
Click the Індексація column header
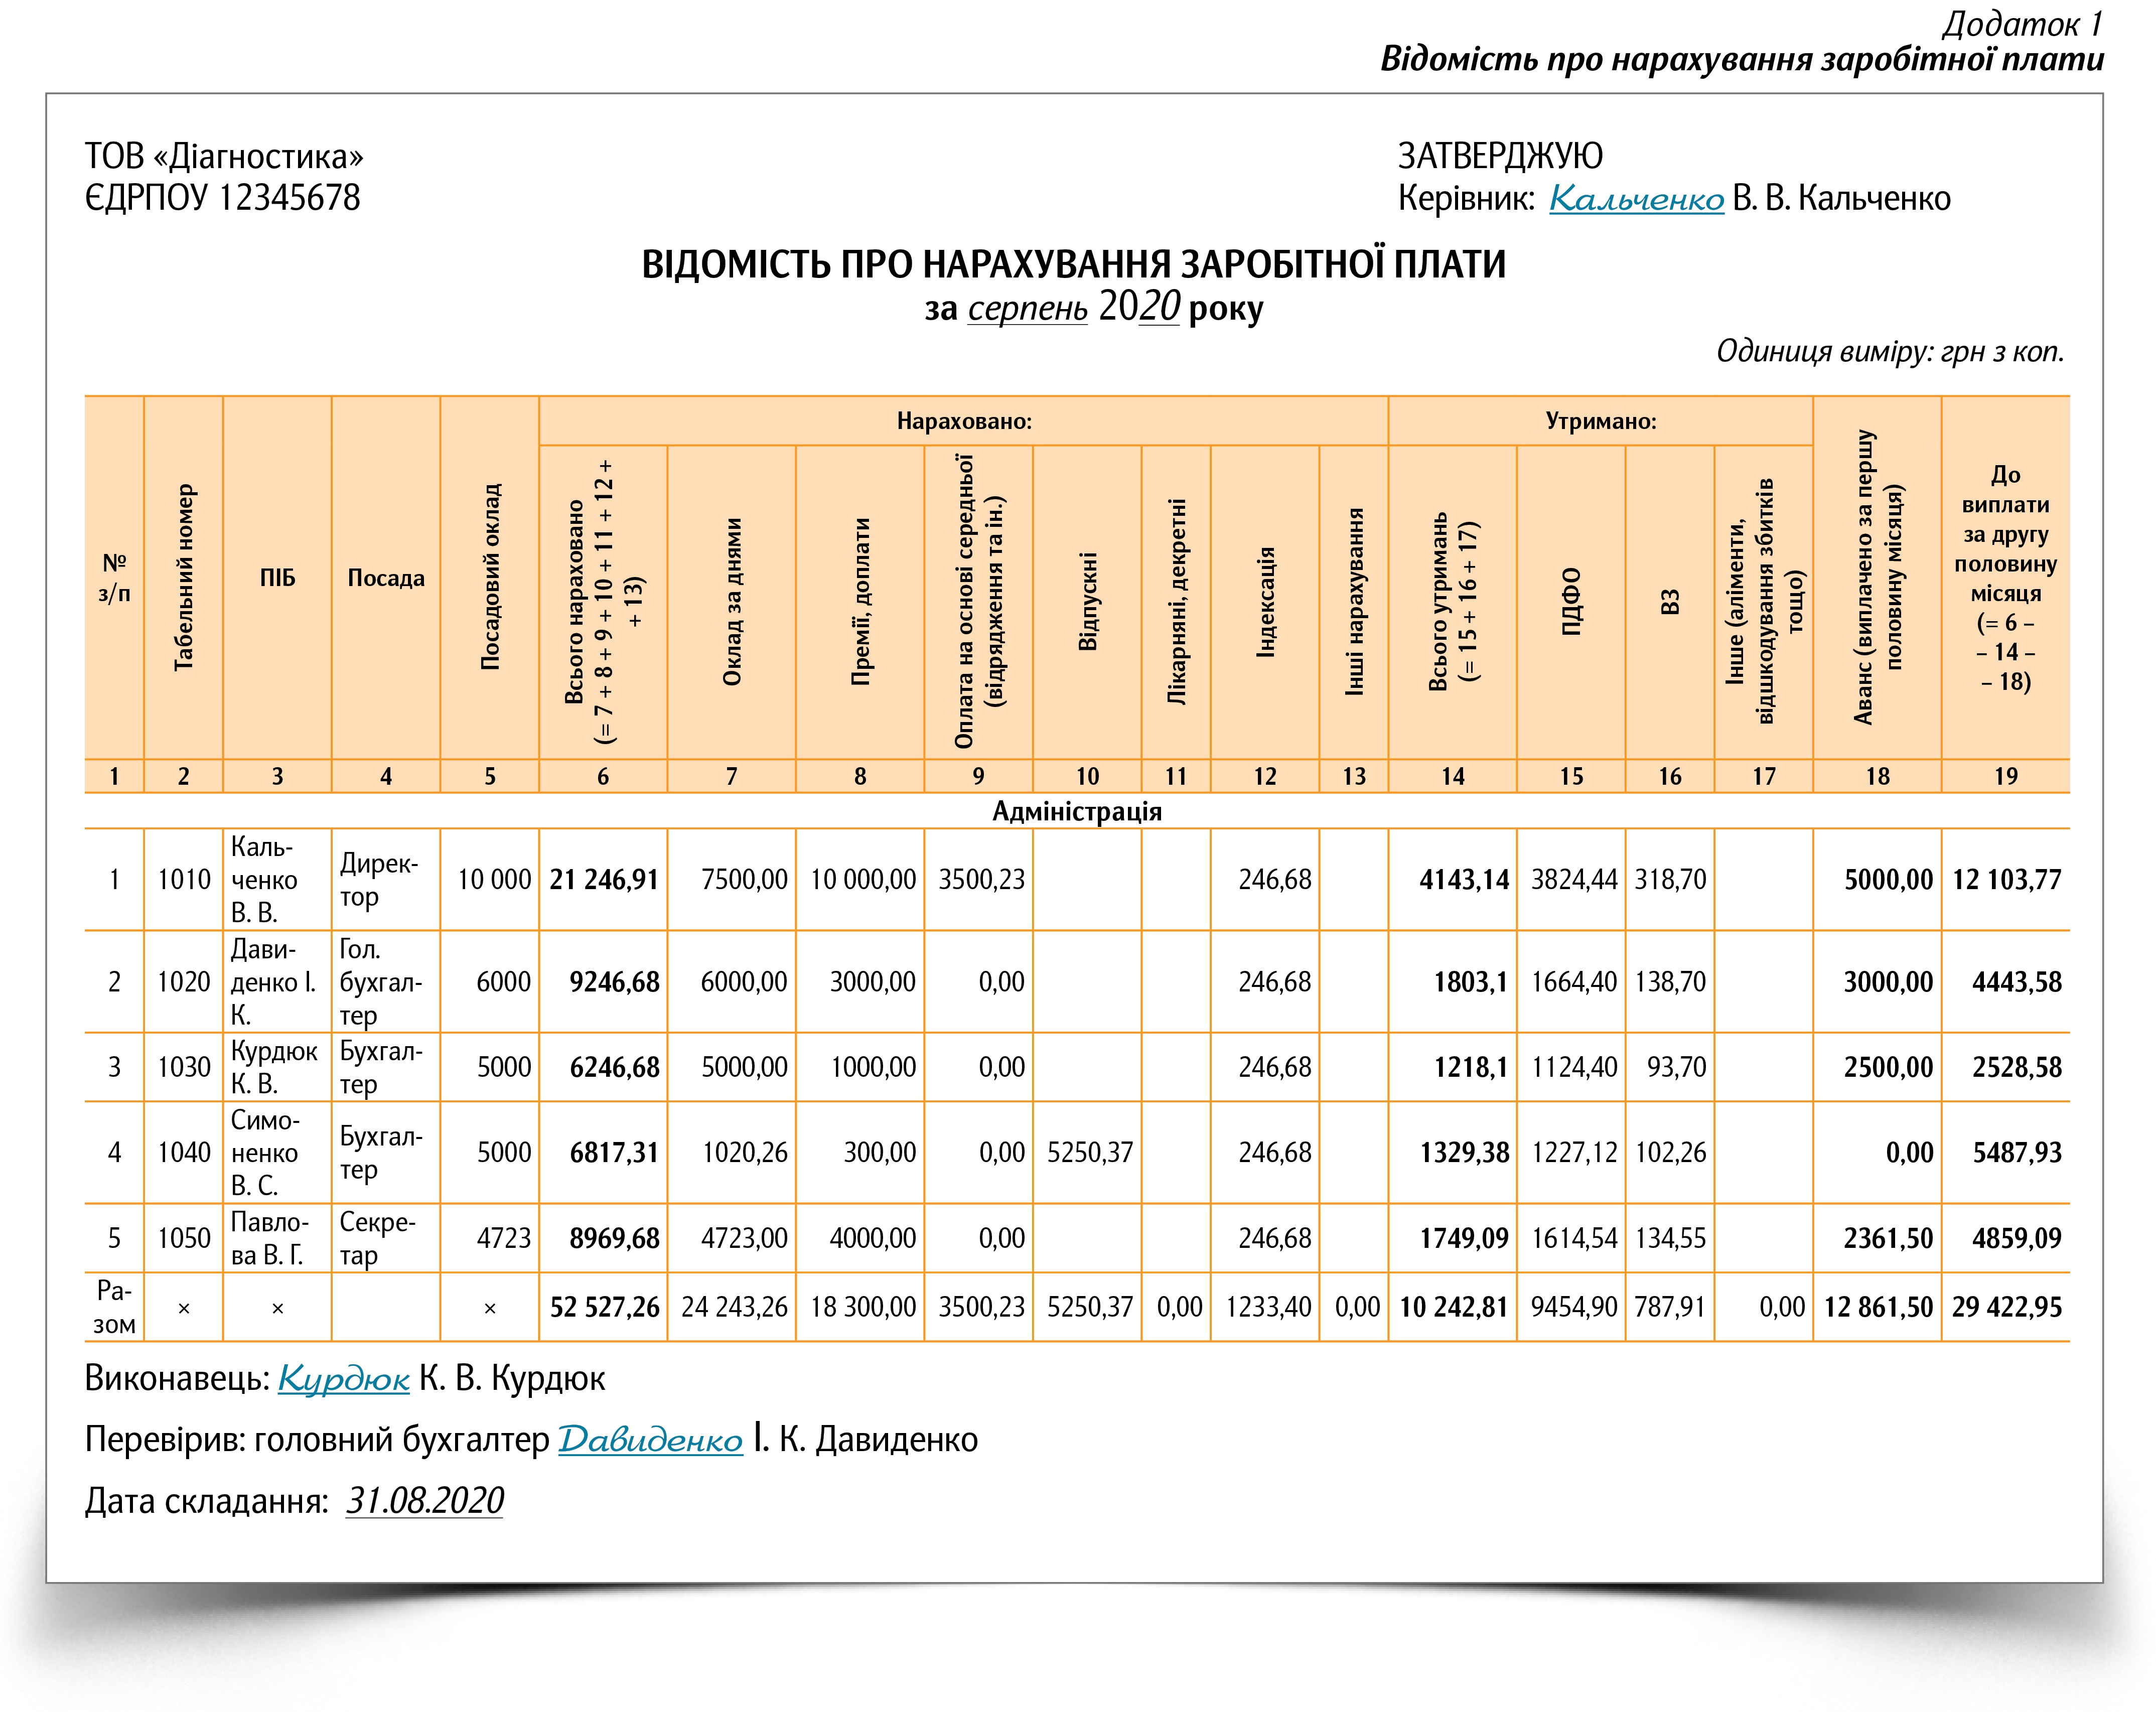click(1265, 602)
